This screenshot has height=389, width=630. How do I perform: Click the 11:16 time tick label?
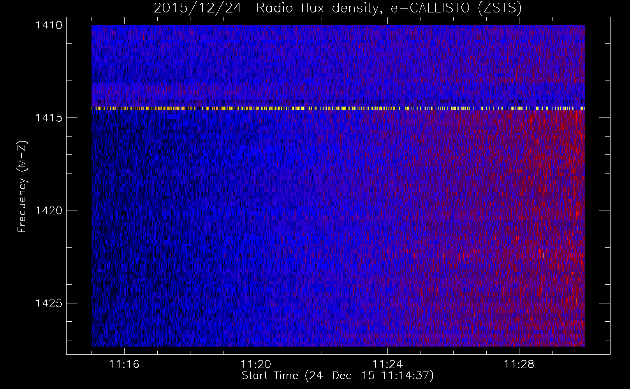(x=124, y=364)
